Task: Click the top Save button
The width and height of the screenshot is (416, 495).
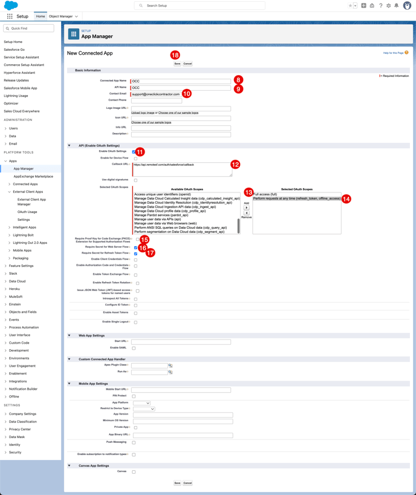Action: [177, 64]
